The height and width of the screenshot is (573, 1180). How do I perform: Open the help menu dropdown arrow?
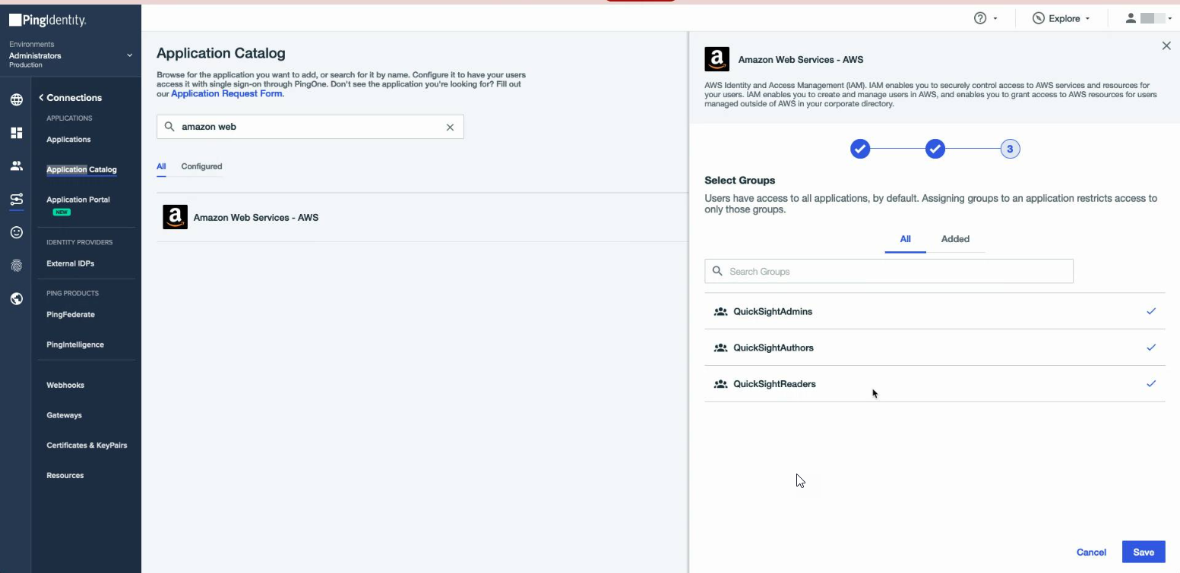point(995,19)
